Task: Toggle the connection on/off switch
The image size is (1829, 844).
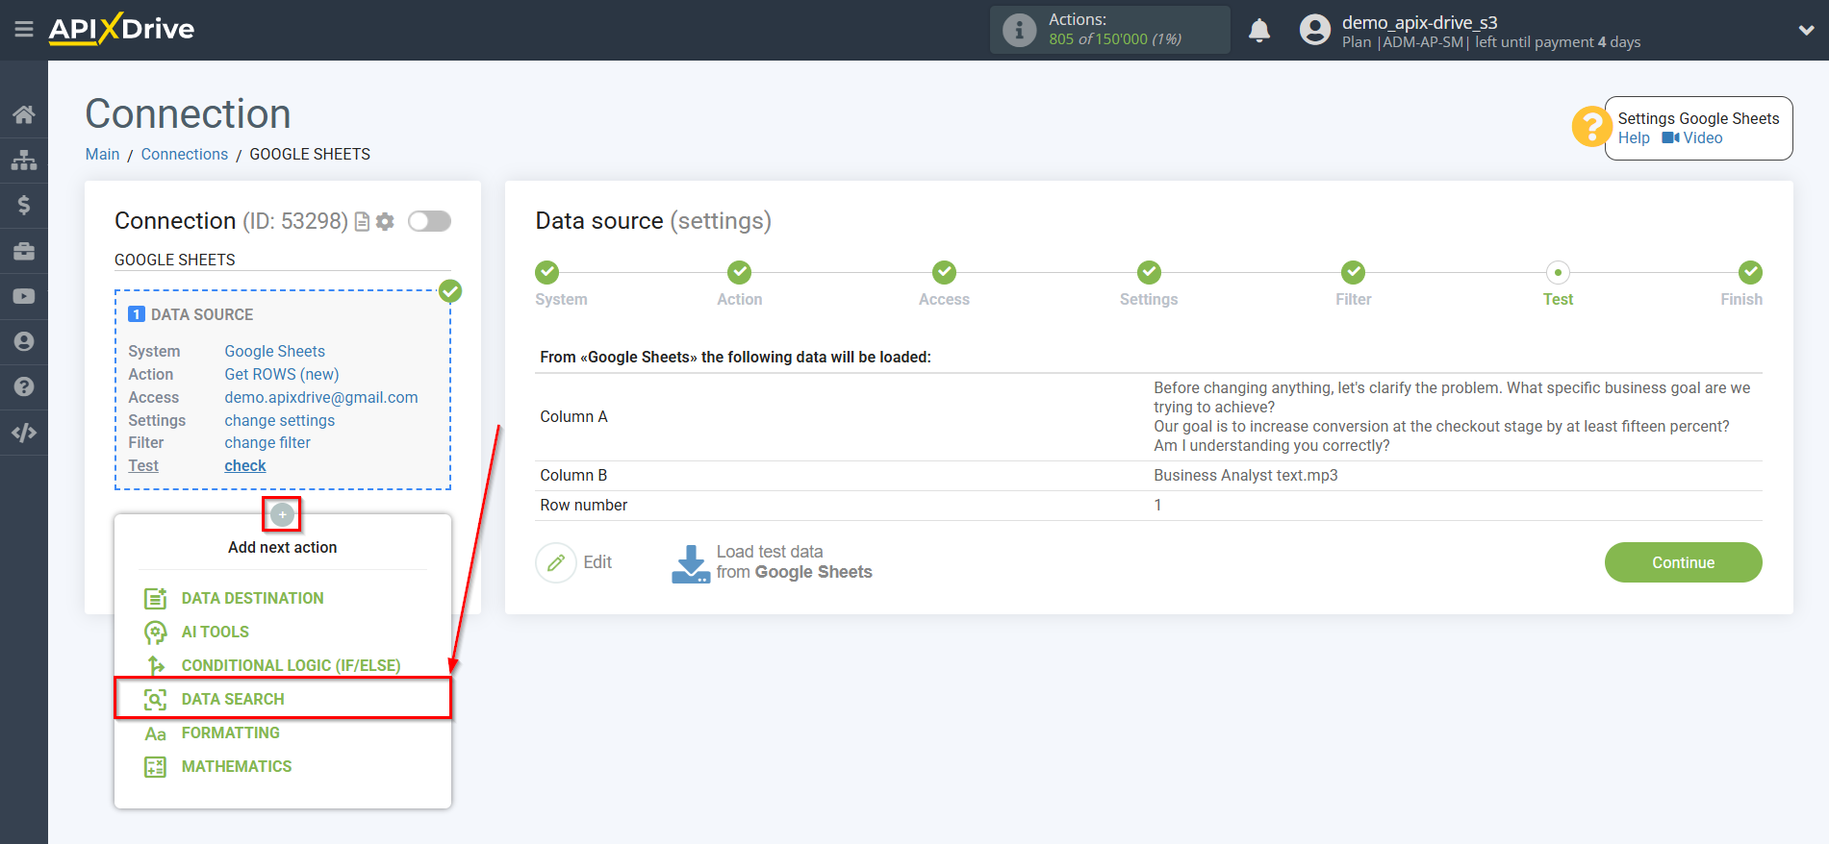Action: 429,221
